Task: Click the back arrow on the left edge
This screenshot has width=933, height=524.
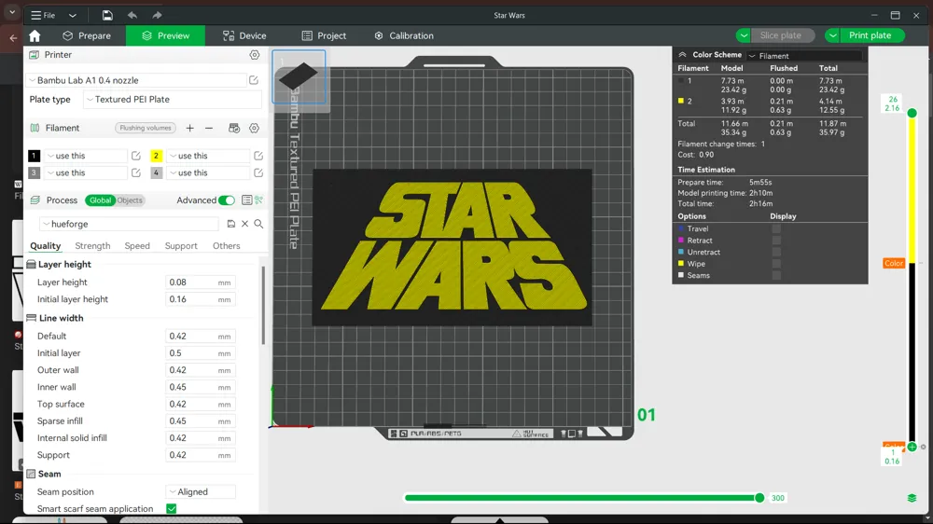Action: click(13, 38)
